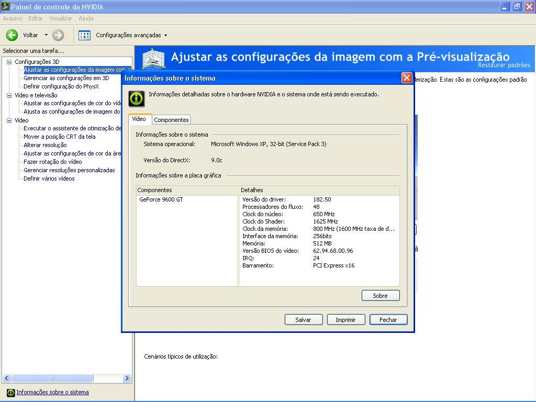Select Gerenciar as configurações em 3D
536x402 pixels.
66,79
